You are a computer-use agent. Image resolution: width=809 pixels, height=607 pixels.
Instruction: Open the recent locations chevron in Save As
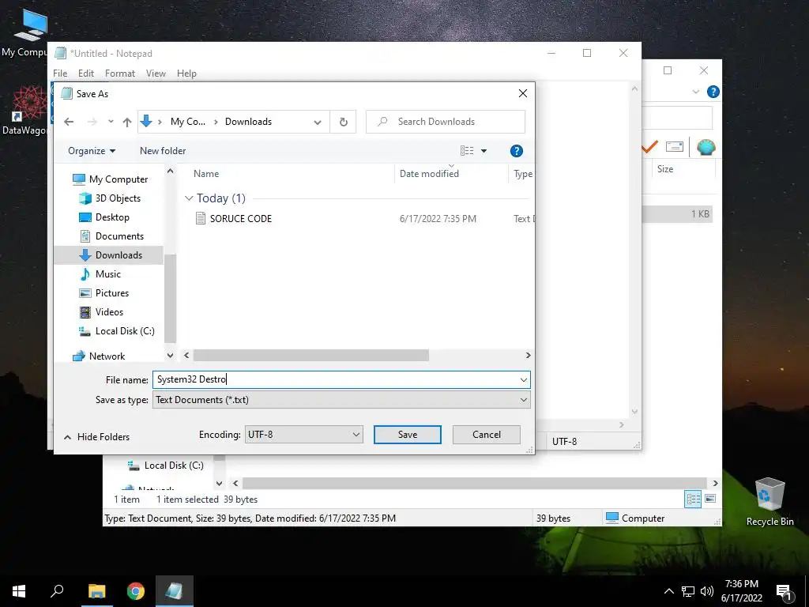point(111,122)
